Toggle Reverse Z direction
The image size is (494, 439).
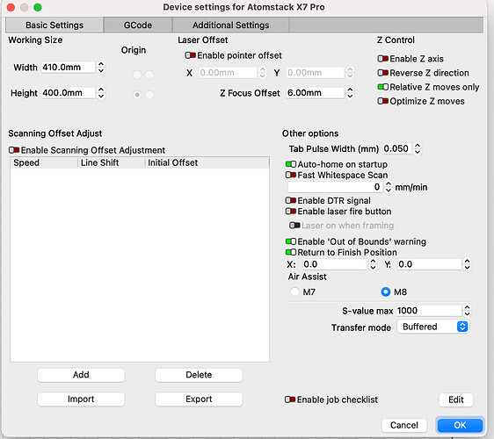coord(382,73)
